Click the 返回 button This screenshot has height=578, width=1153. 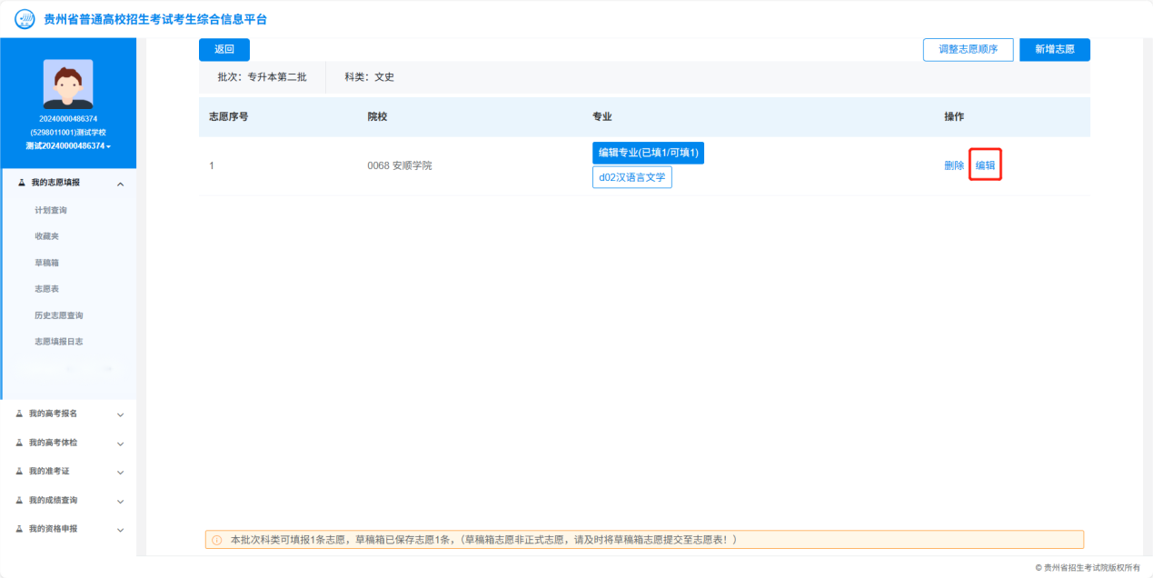[x=224, y=49]
